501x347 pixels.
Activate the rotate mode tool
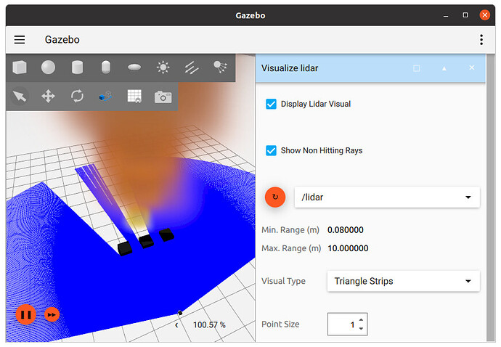point(77,96)
